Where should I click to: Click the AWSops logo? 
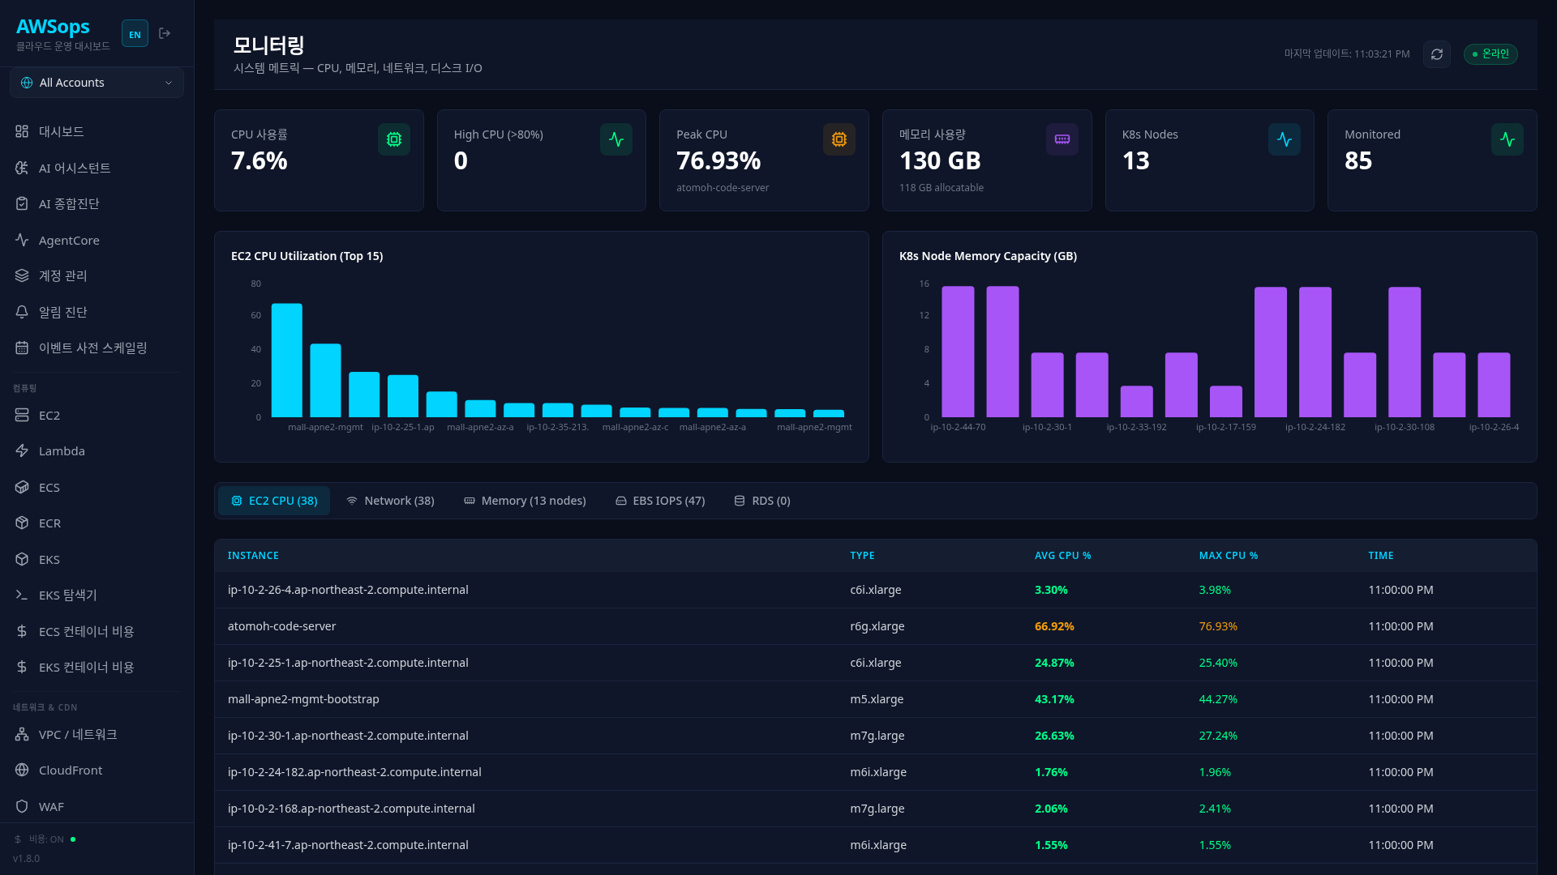(x=53, y=27)
